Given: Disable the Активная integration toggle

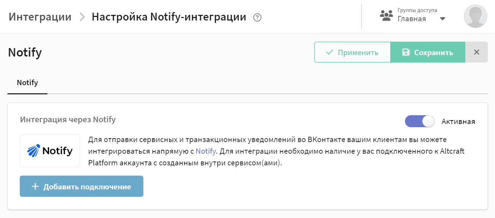Looking at the screenshot, I should pyautogui.click(x=419, y=122).
